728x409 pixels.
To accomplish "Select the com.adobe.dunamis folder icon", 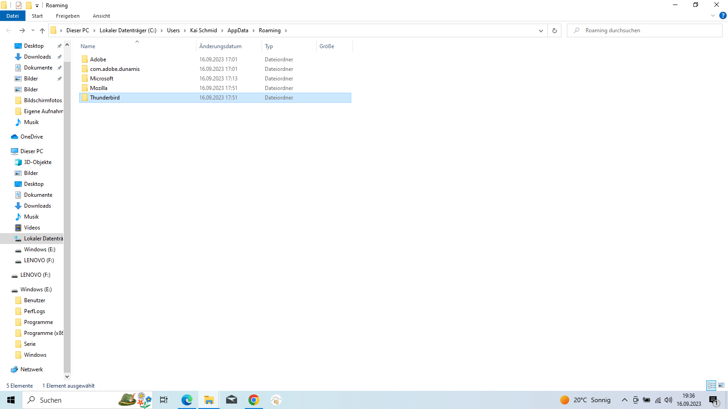I will point(85,69).
